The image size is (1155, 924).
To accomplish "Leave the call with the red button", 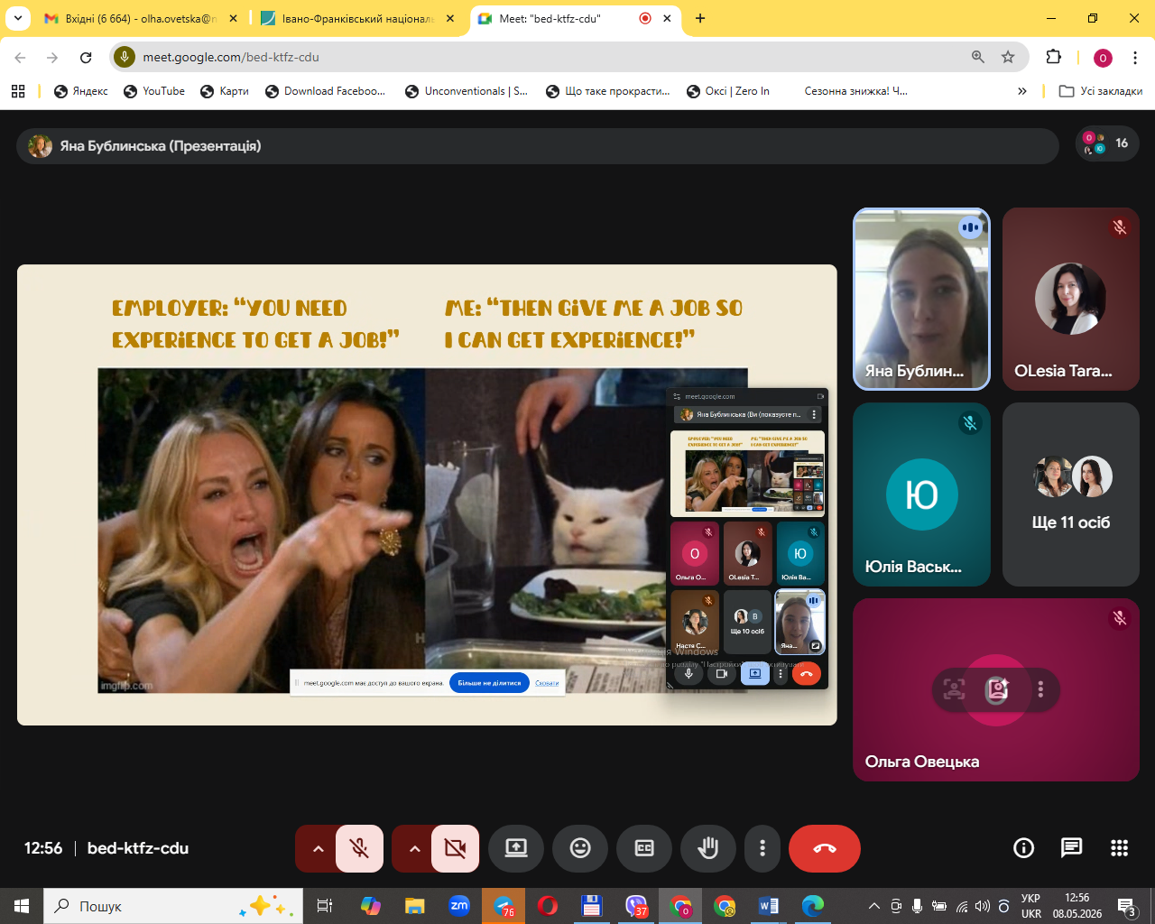I will click(x=825, y=848).
